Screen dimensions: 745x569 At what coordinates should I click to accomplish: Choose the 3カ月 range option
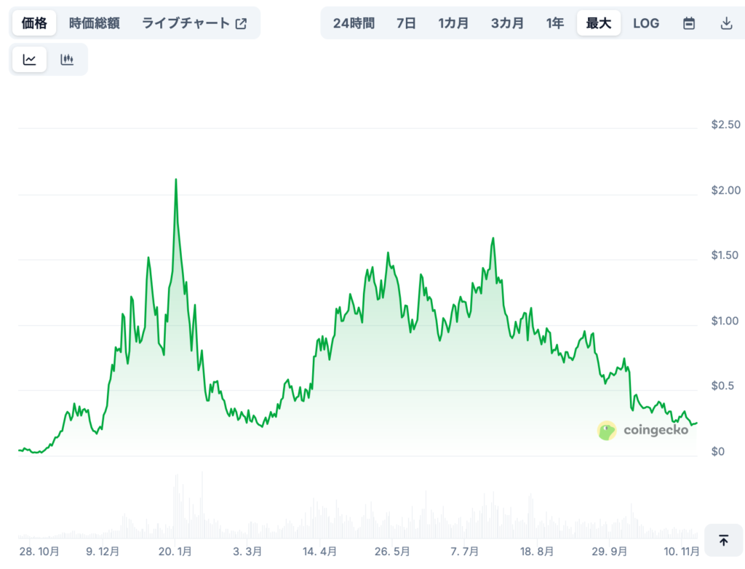507,23
